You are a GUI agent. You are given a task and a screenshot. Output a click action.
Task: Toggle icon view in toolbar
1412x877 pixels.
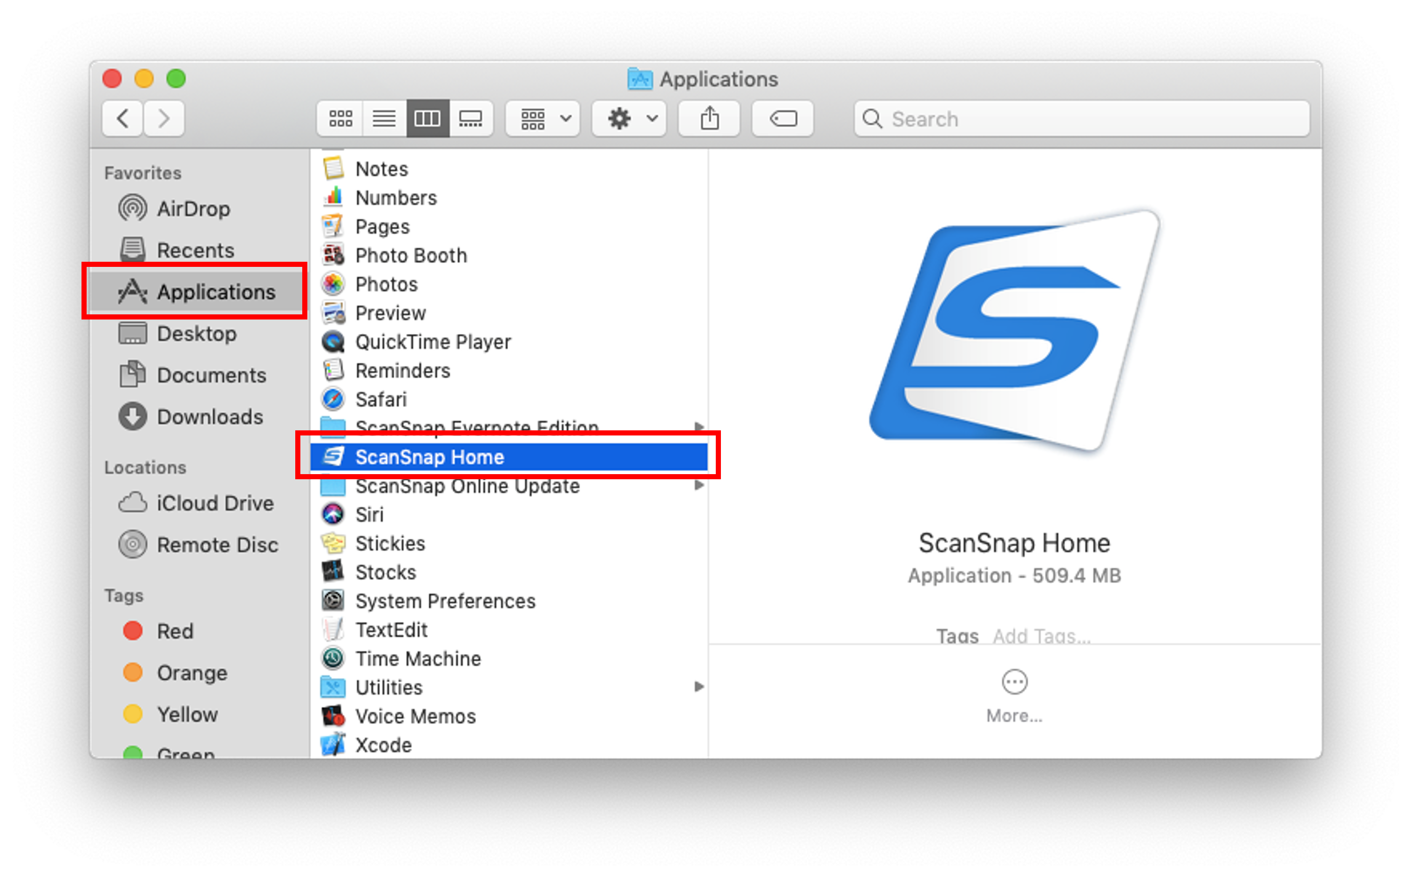tap(340, 119)
